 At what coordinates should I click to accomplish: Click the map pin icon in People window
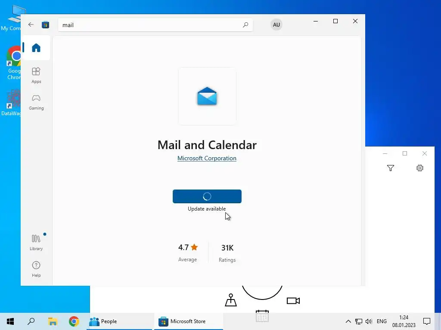(x=231, y=300)
